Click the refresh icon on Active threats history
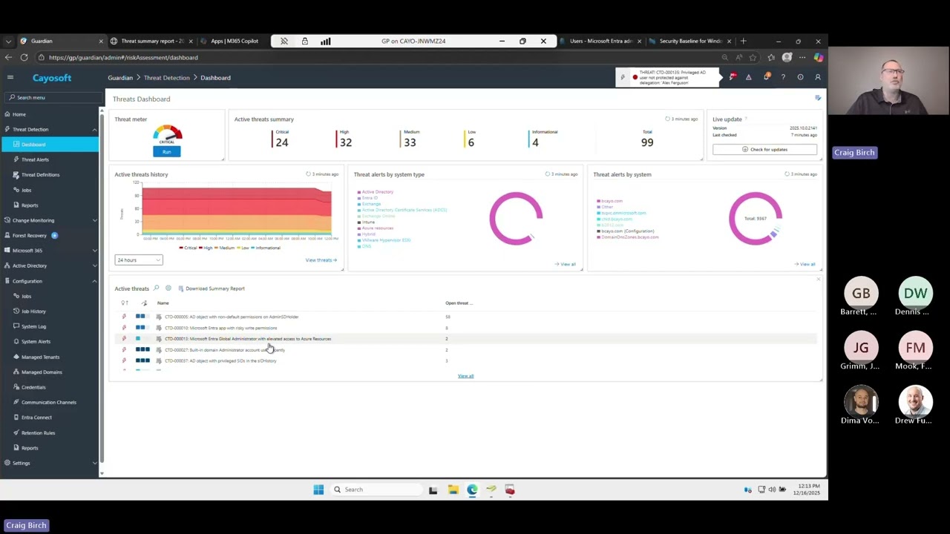Viewport: 950px width, 534px height. [308, 174]
